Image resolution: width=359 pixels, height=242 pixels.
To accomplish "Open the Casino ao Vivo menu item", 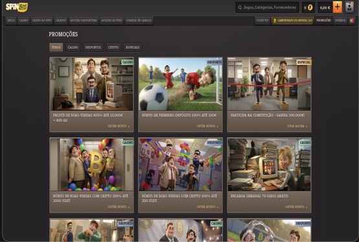I will pyautogui.click(x=41, y=21).
